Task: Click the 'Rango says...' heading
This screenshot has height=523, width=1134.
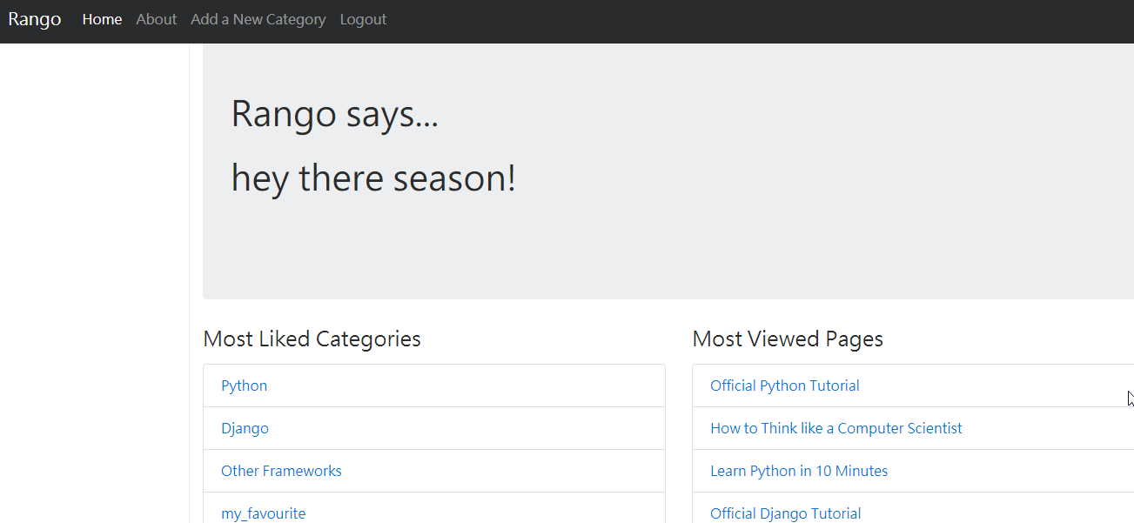Action: pyautogui.click(x=334, y=114)
